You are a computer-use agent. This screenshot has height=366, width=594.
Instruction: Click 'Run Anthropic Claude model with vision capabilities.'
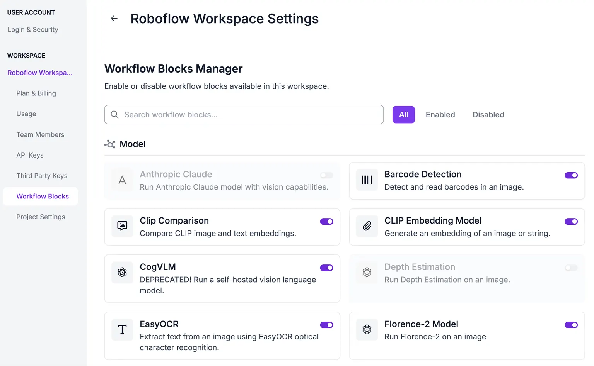pyautogui.click(x=234, y=187)
